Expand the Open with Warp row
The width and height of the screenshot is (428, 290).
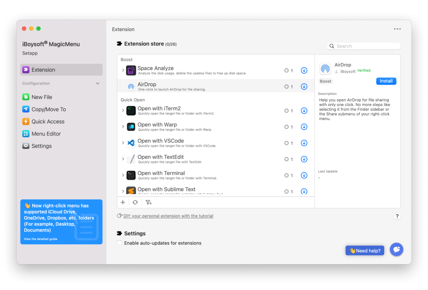[123, 127]
